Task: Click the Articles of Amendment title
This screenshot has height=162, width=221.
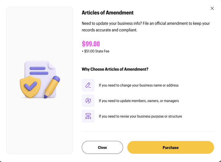Action: (x=108, y=13)
